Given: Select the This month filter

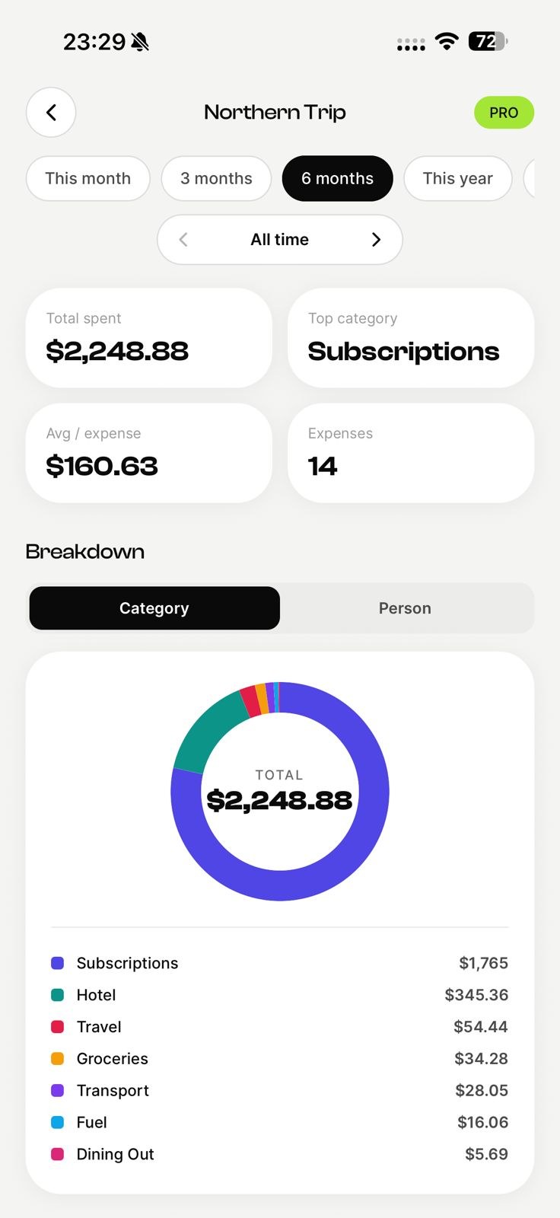Looking at the screenshot, I should coord(88,178).
